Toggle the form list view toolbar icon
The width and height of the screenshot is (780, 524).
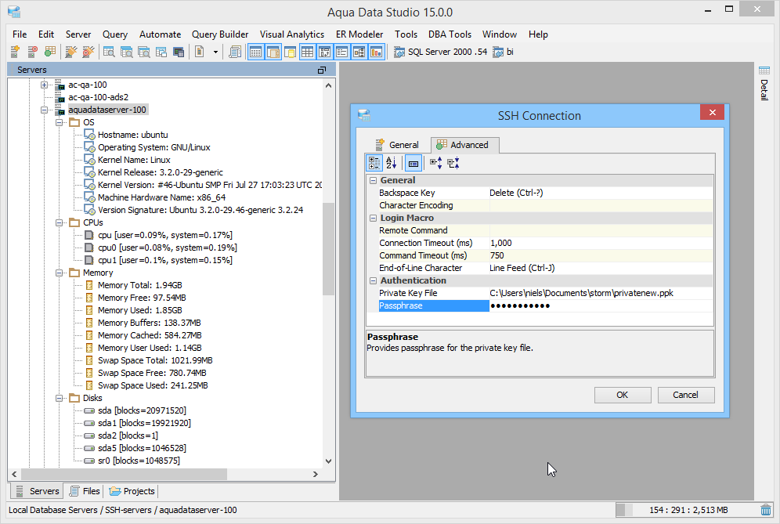click(x=341, y=52)
